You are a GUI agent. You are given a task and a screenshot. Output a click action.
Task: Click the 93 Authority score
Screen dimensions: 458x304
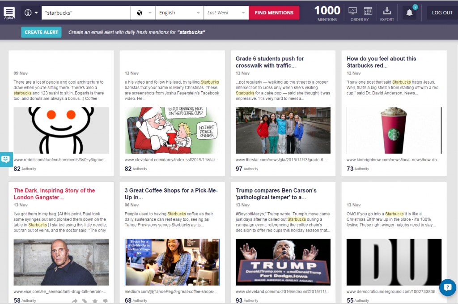pos(247,300)
